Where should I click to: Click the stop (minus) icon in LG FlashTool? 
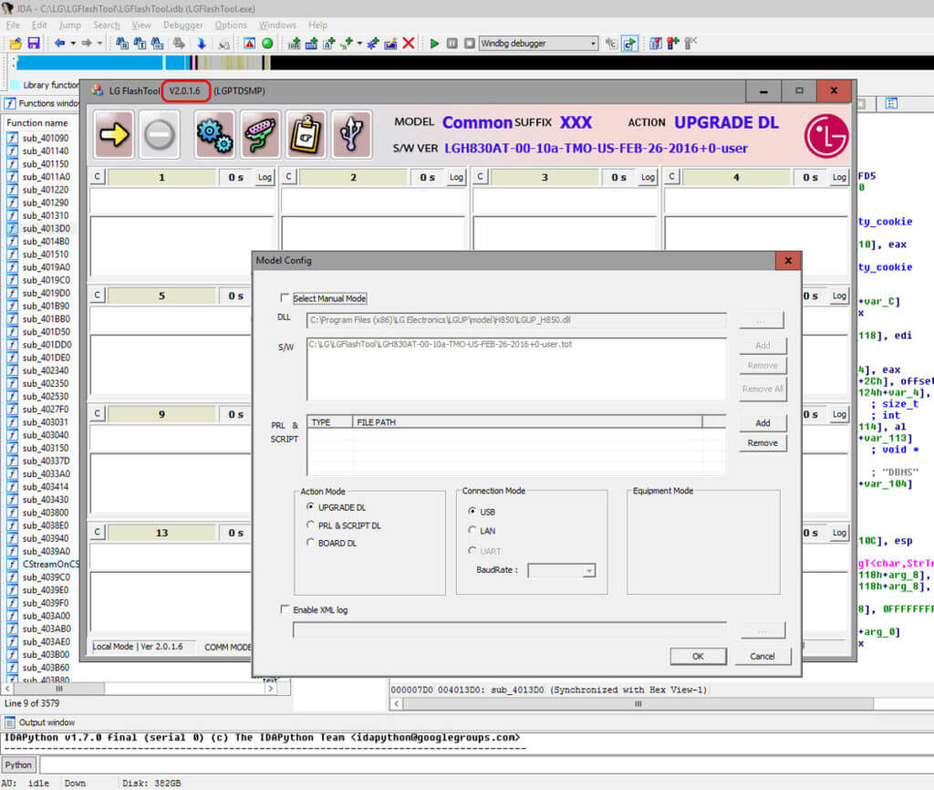159,134
